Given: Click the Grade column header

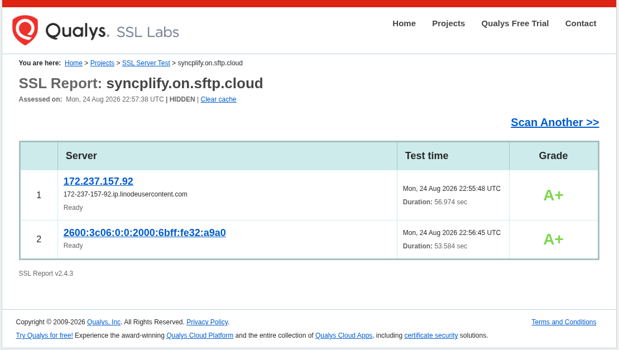Looking at the screenshot, I should (x=553, y=156).
